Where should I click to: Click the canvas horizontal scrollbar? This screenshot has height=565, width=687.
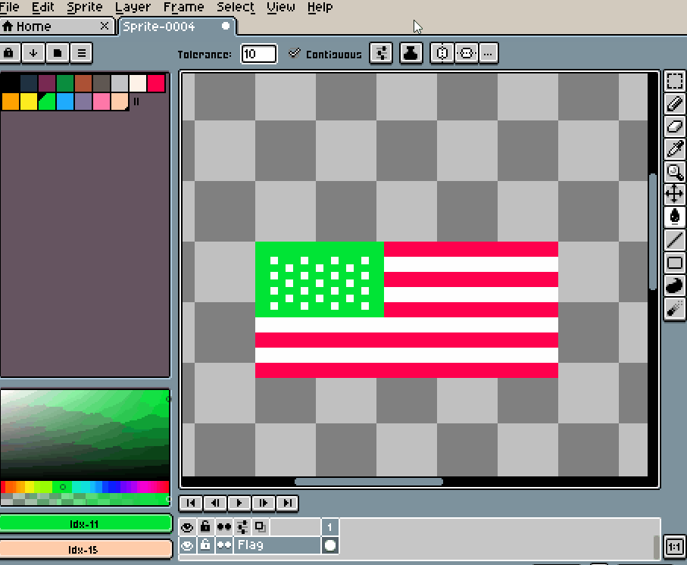coord(368,482)
